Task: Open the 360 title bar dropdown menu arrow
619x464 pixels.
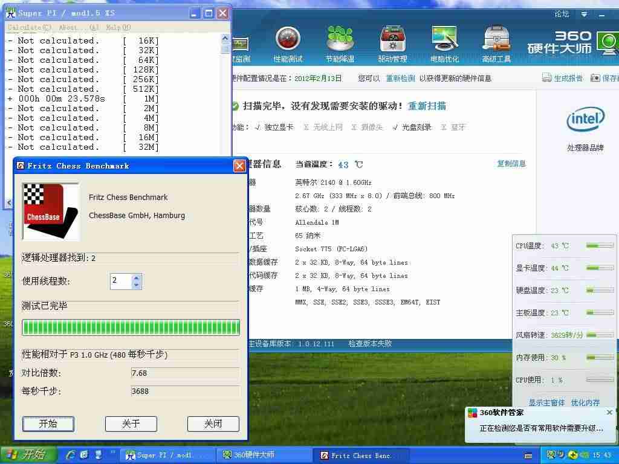Action: [584, 14]
